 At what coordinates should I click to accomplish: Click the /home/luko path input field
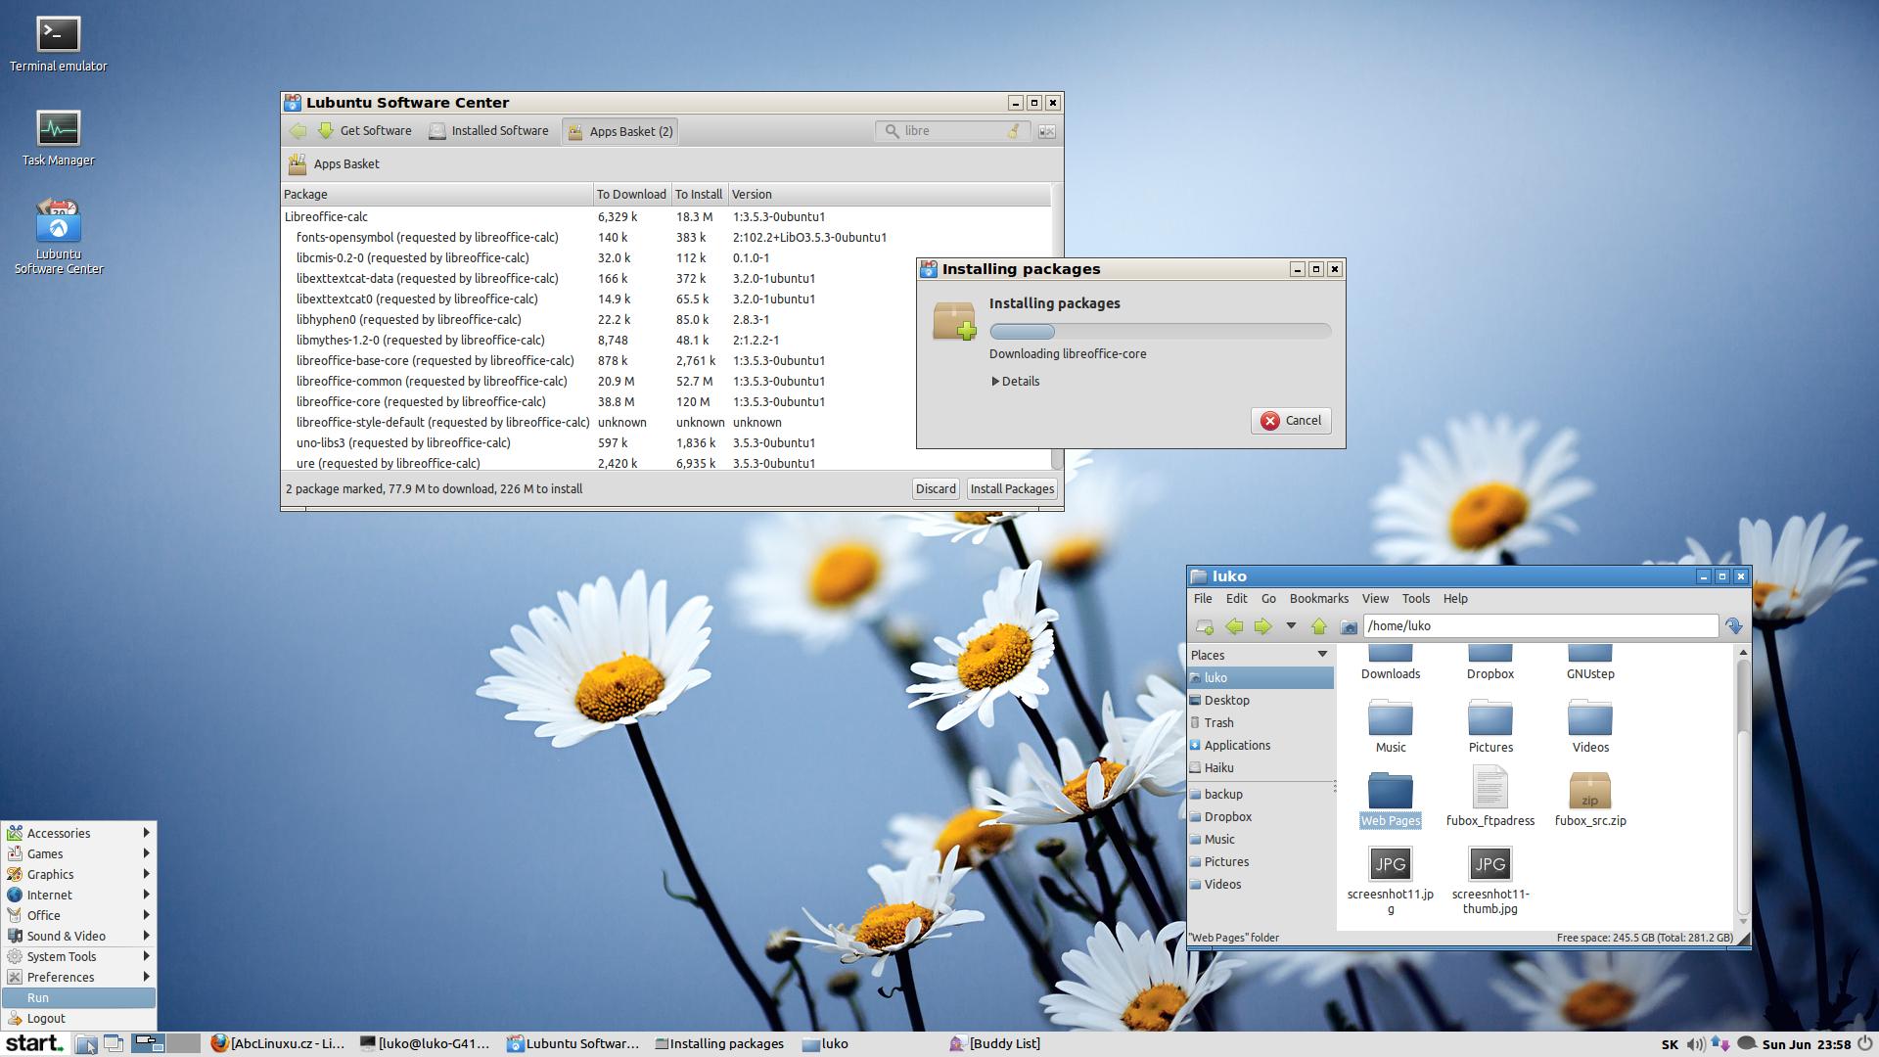point(1539,626)
